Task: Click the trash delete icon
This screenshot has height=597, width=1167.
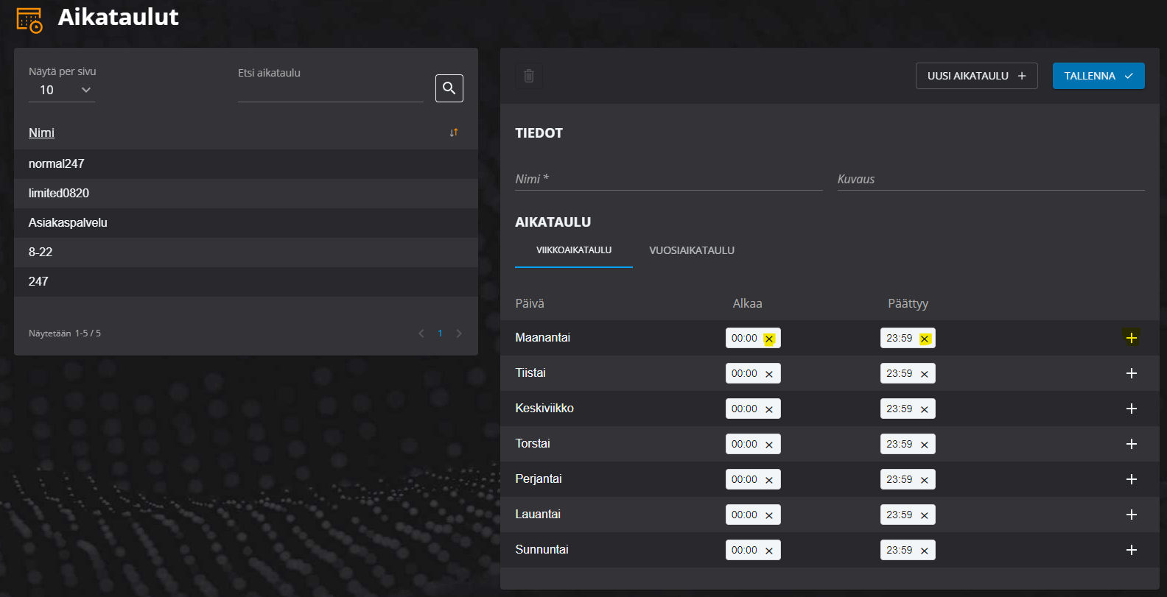Action: point(528,76)
